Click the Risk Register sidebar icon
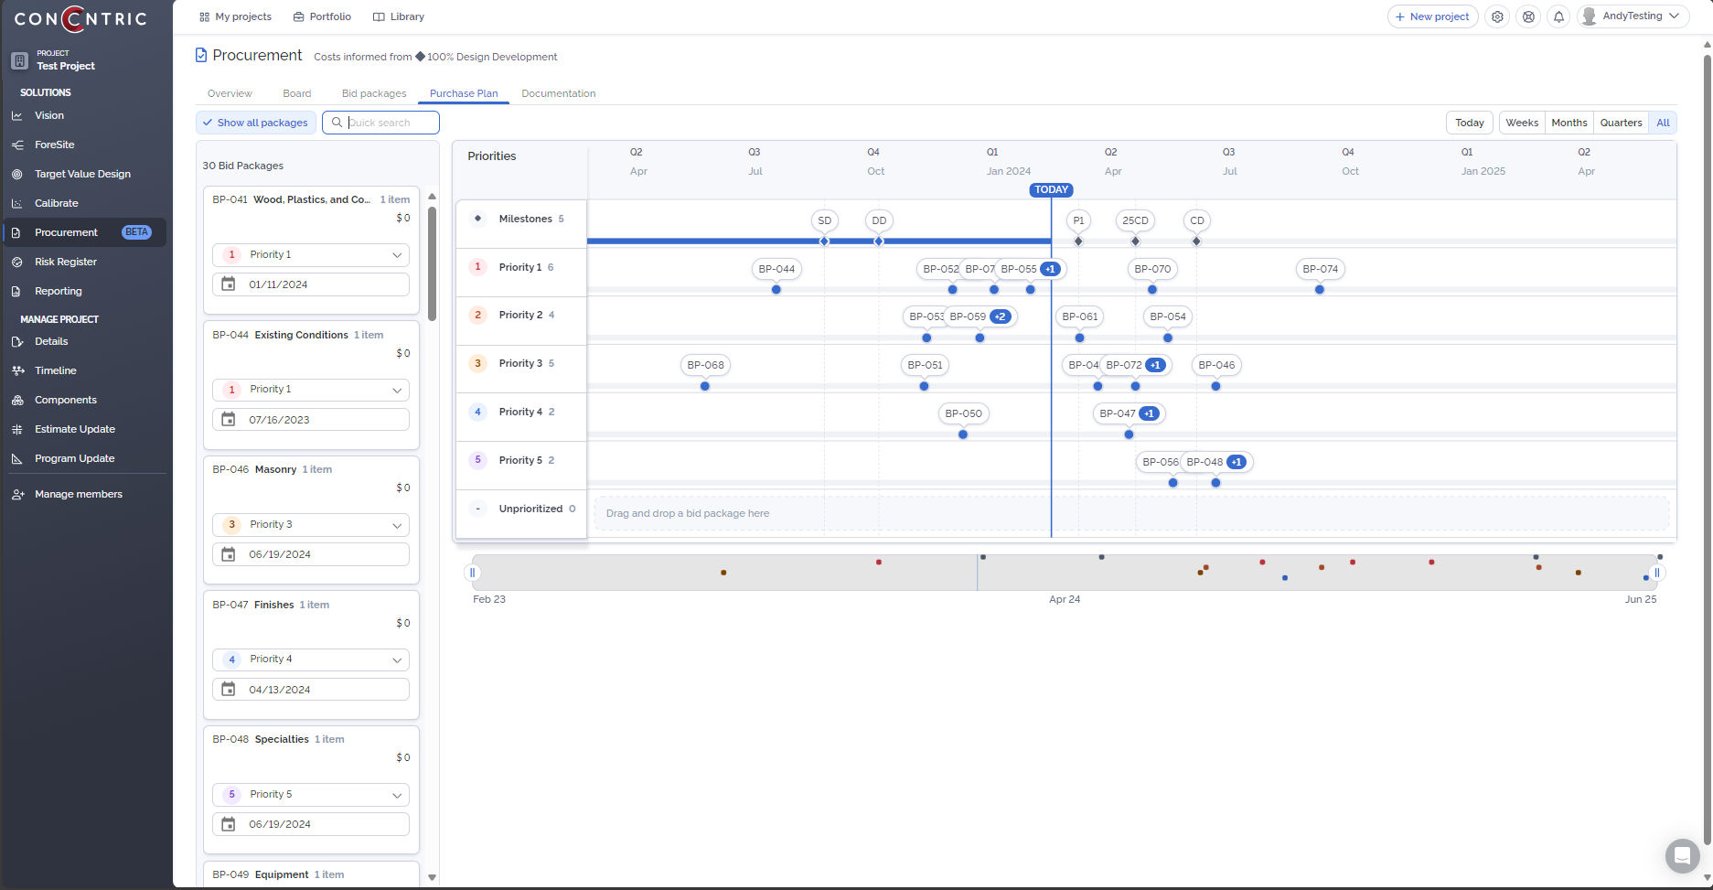Viewport: 1713px width, 890px height. tap(17, 262)
